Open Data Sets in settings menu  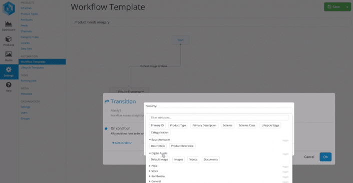(27, 49)
